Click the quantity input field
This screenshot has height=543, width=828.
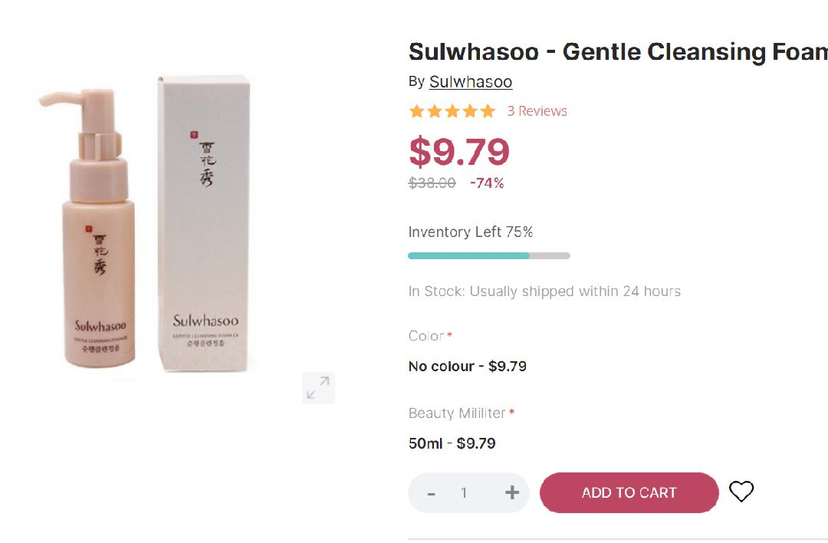pyautogui.click(x=464, y=493)
